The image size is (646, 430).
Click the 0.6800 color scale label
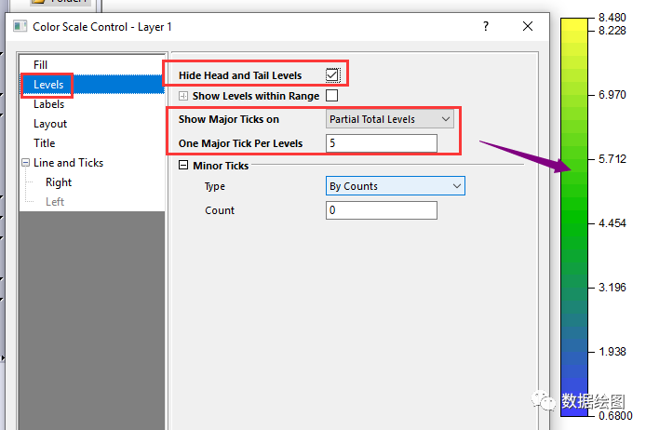pyautogui.click(x=615, y=416)
